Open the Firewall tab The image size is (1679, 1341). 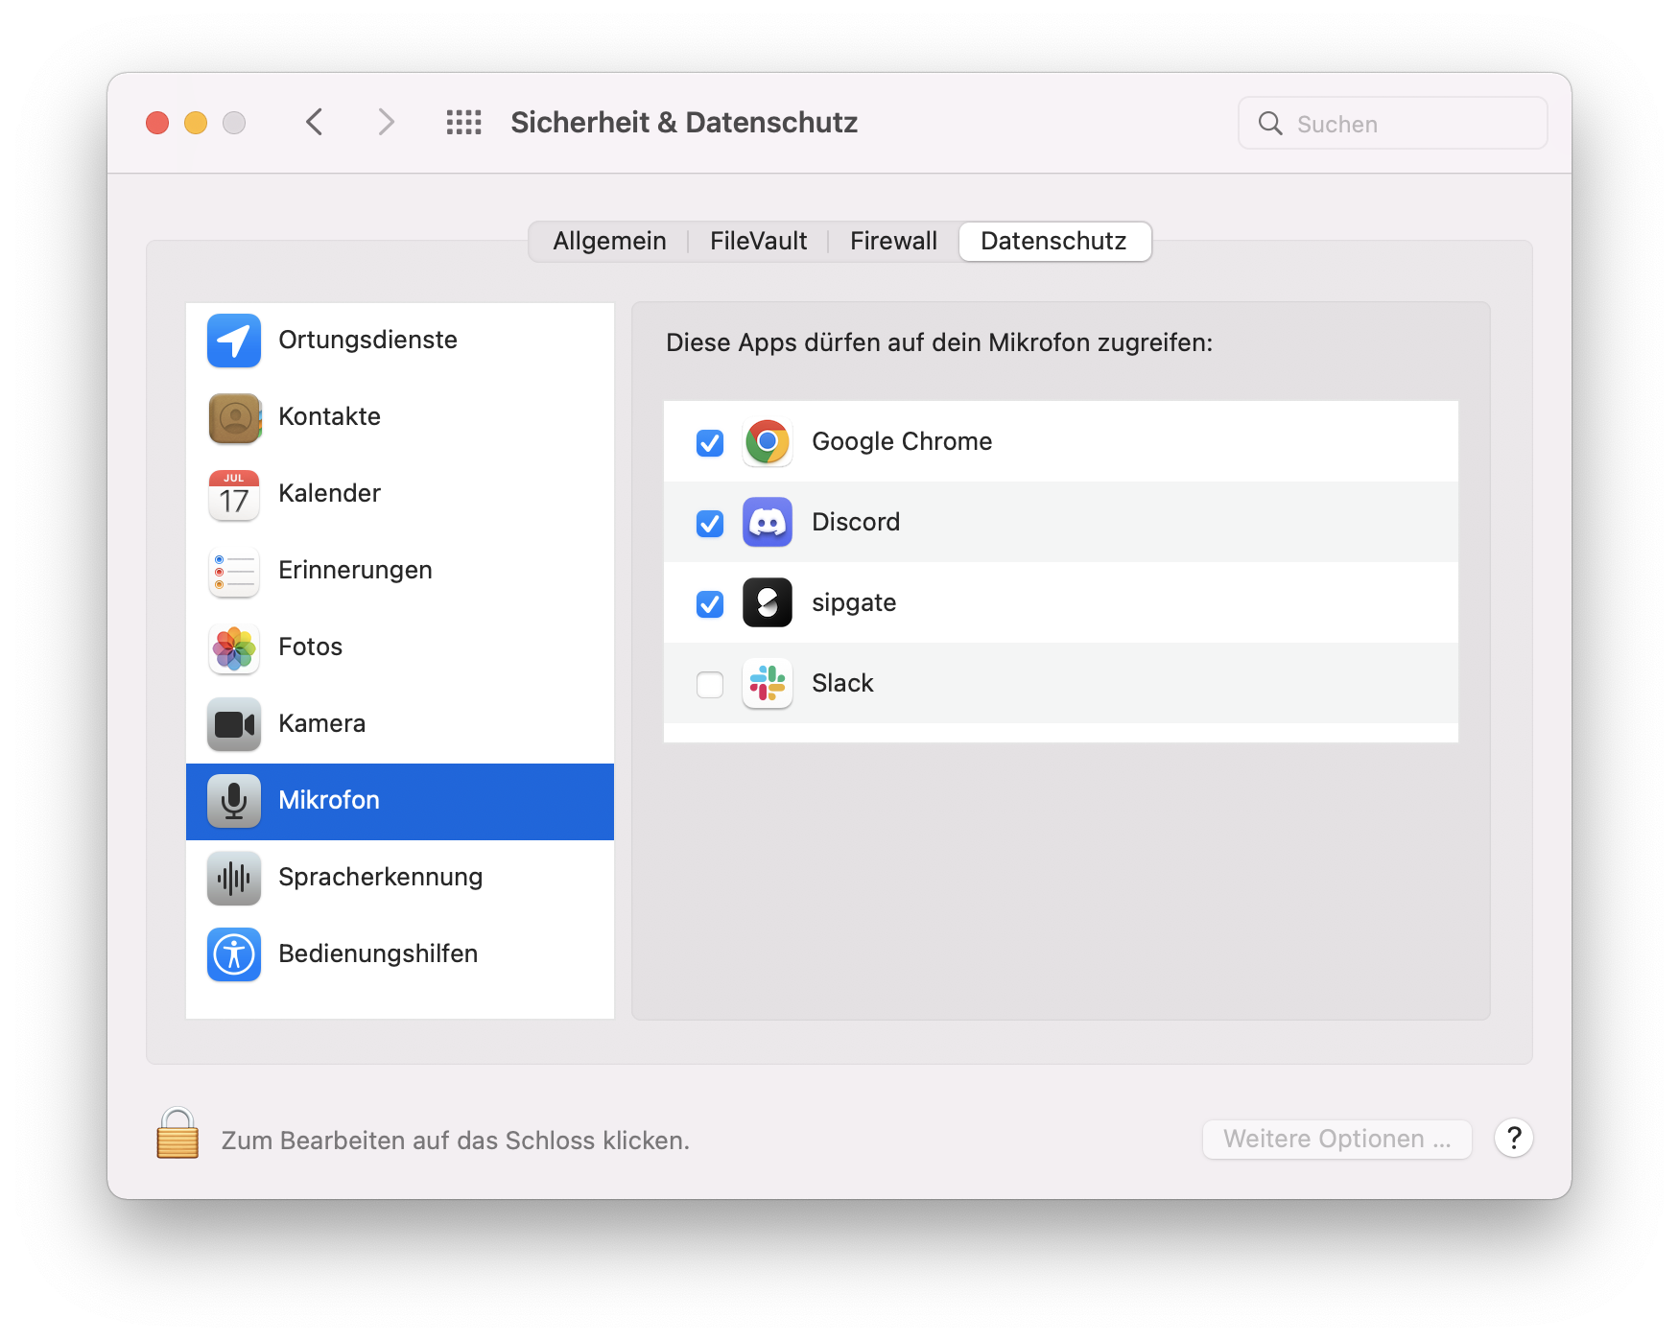893,242
